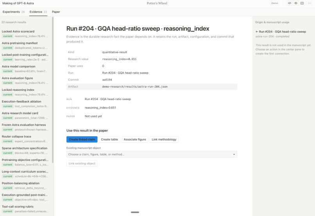Click the Artifact path demo-research/results/astra-run-204.json
Viewport: 315px width, 216px height.
point(135,87)
